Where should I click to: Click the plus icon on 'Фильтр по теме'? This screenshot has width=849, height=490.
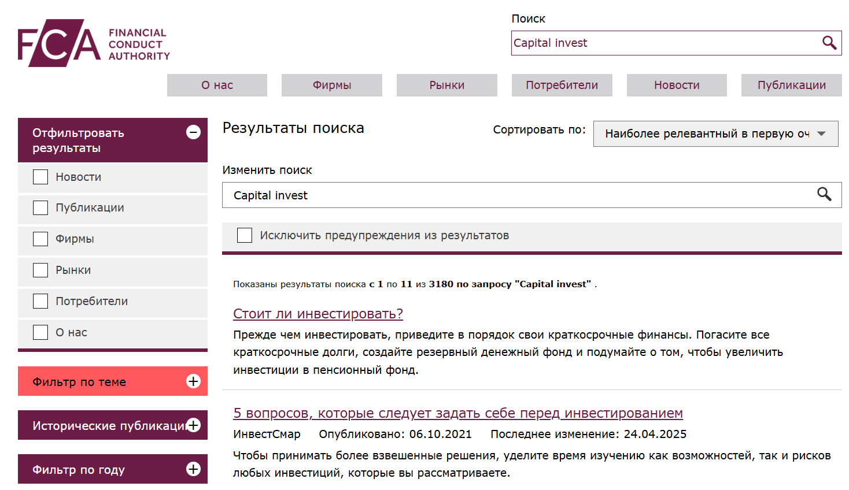tap(193, 381)
